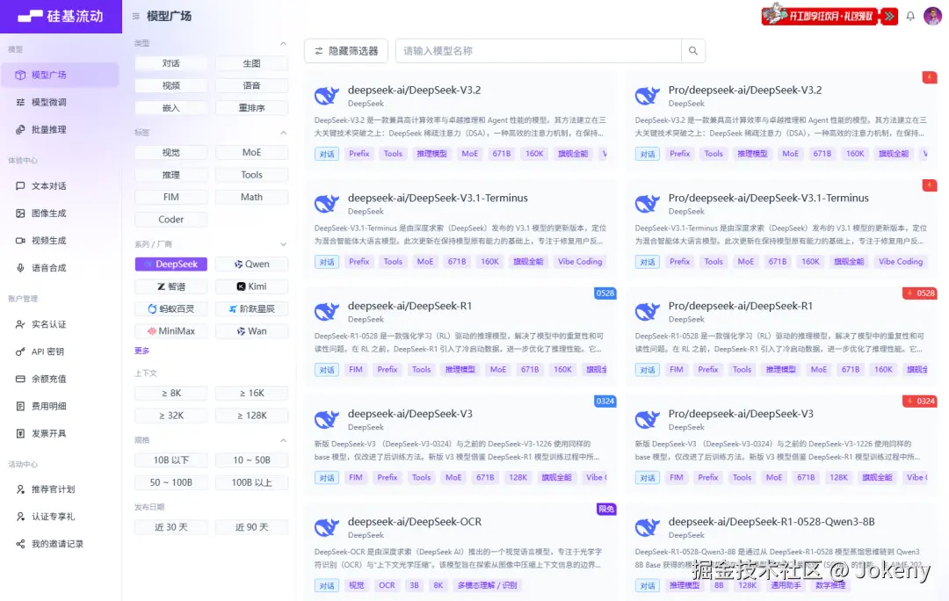Click the 0528 badge on deepseek-ai/DeepSeek-R1
This screenshot has height=601, width=949.
[x=605, y=293]
